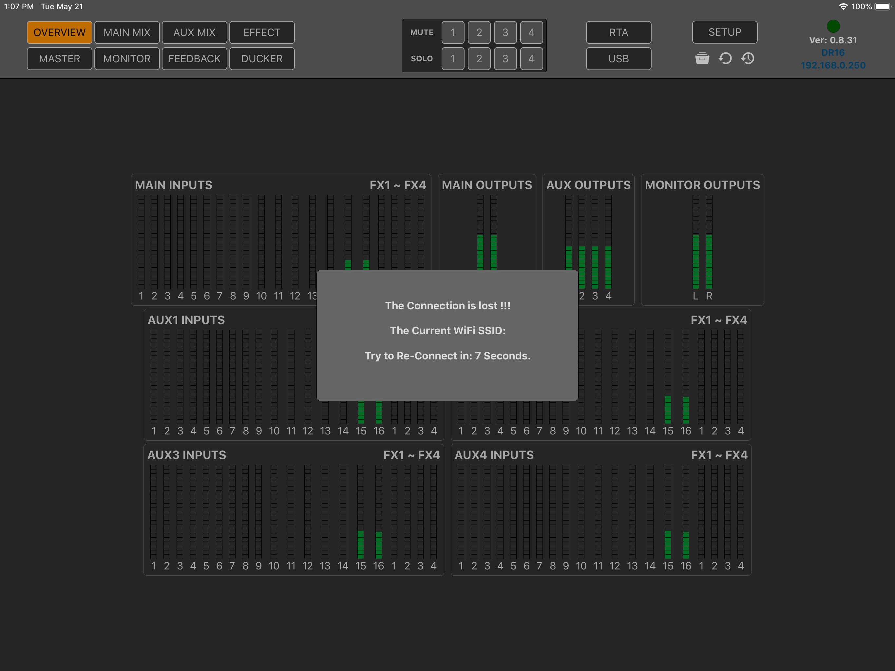The width and height of the screenshot is (895, 671).
Task: Click the MONITOR OUTPUTS panel title
Action: coord(702,185)
